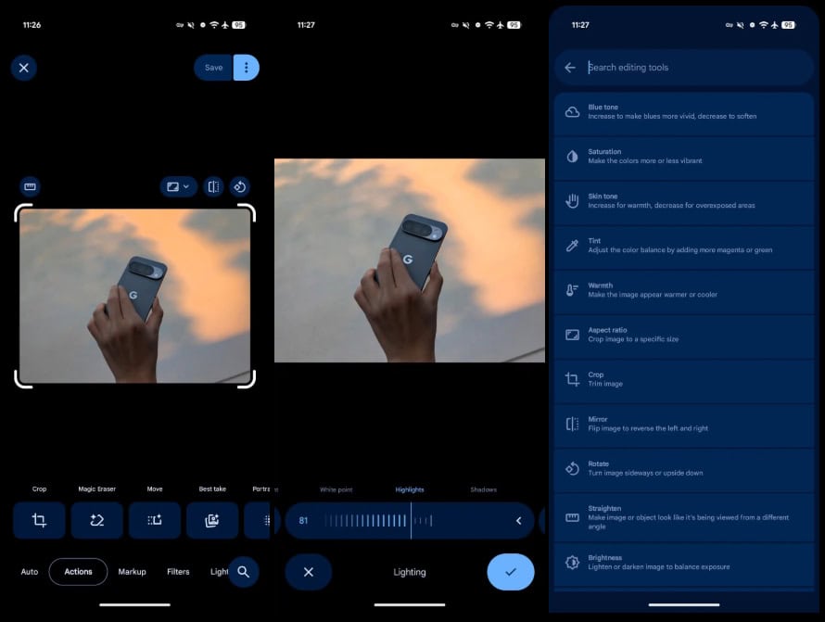The height and width of the screenshot is (622, 825).
Task: Open the aspect ratio dropdown above the photo
Action: coord(178,186)
